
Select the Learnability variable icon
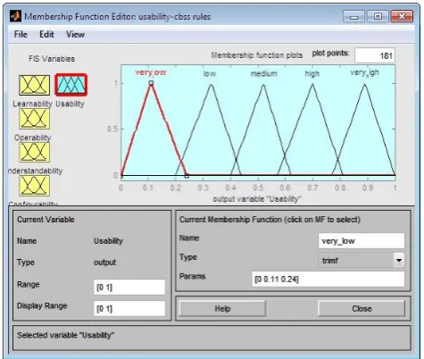34,85
